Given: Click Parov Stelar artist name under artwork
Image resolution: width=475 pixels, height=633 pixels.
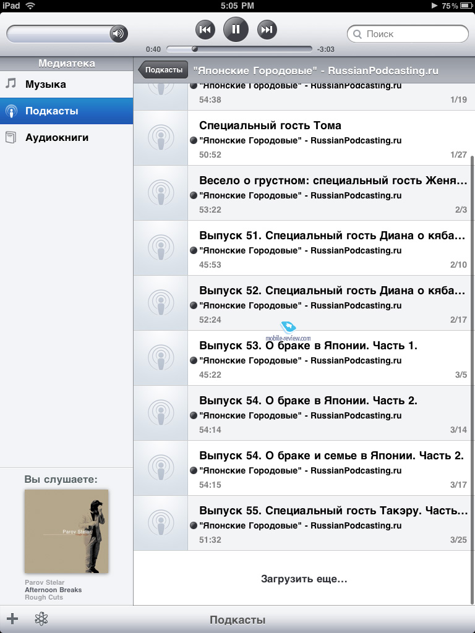Looking at the screenshot, I should point(45,582).
